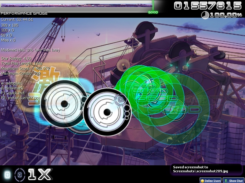
Task: Click the 'Current: 02:44:61' time text
Action: point(17,20)
